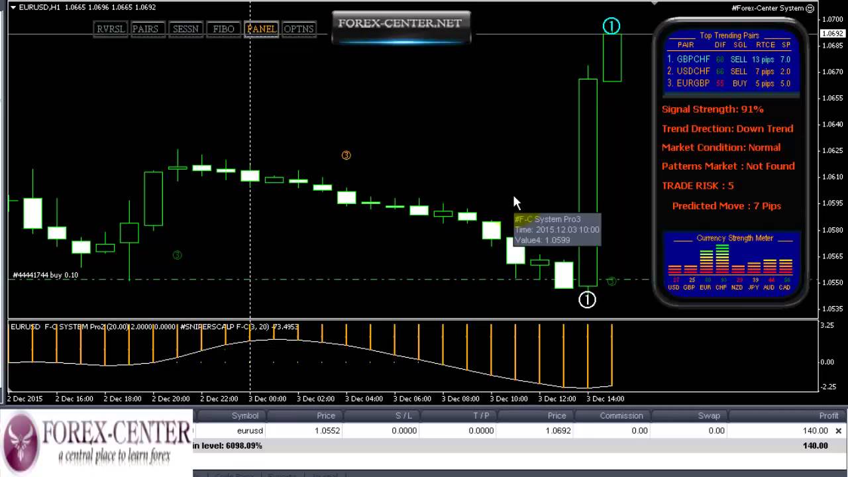Click the CAD strength meter bar

click(x=785, y=267)
